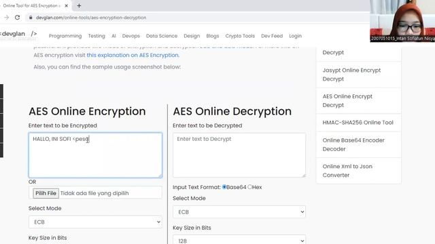Open a new browser tab with plus icon
This screenshot has width=435, height=244.
click(79, 5)
